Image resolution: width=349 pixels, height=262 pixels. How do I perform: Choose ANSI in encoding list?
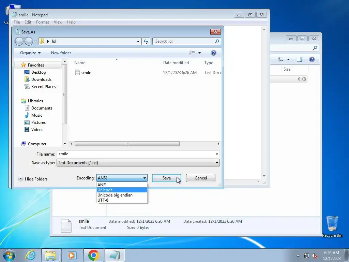[x=122, y=185]
